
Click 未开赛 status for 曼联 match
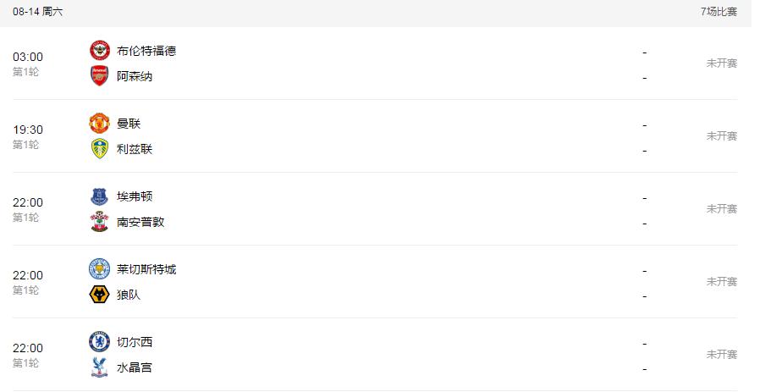722,136
